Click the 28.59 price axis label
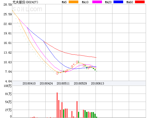This screenshot has width=161, height=118. pyautogui.click(x=8, y=5)
